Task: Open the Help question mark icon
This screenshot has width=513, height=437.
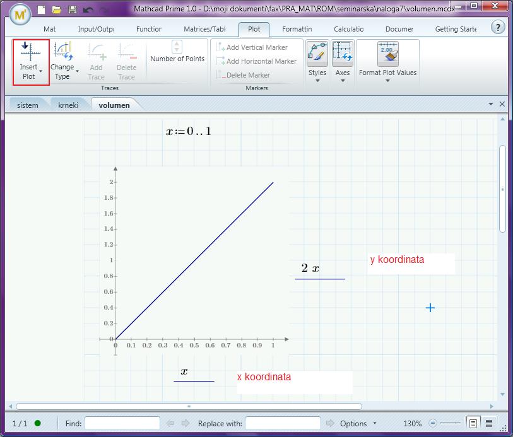Action: click(498, 27)
